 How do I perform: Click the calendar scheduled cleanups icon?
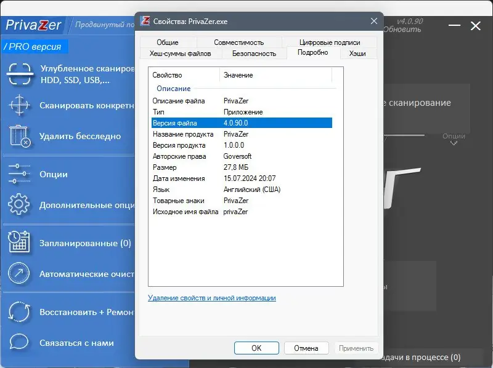(19, 242)
